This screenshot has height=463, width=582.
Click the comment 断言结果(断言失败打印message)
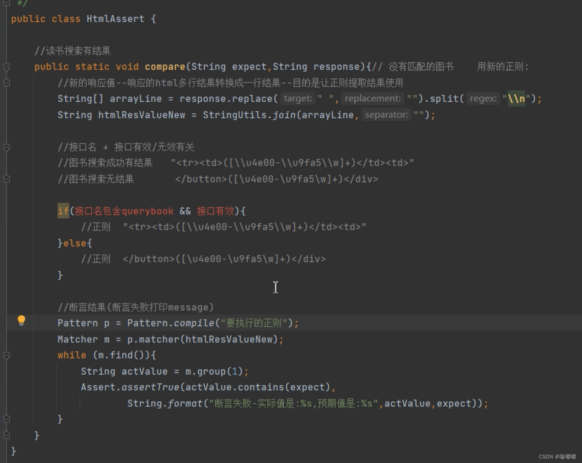(x=136, y=307)
